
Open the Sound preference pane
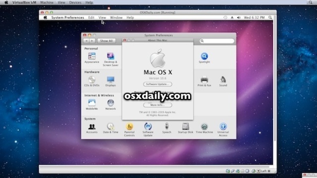223,80
